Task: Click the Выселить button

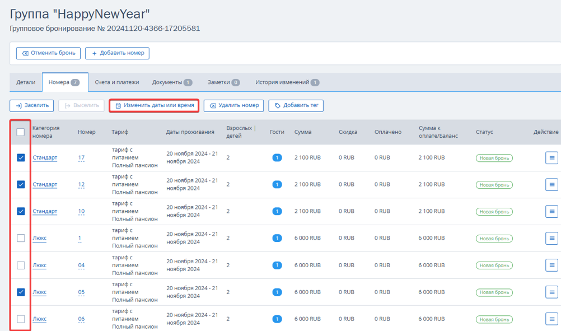Action: [82, 105]
